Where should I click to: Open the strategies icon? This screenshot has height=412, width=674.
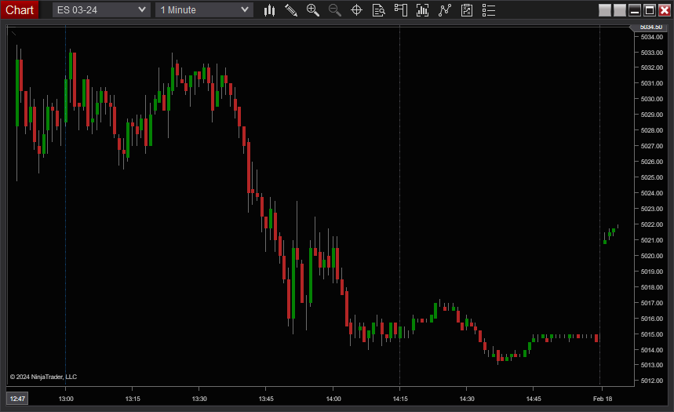coord(467,10)
